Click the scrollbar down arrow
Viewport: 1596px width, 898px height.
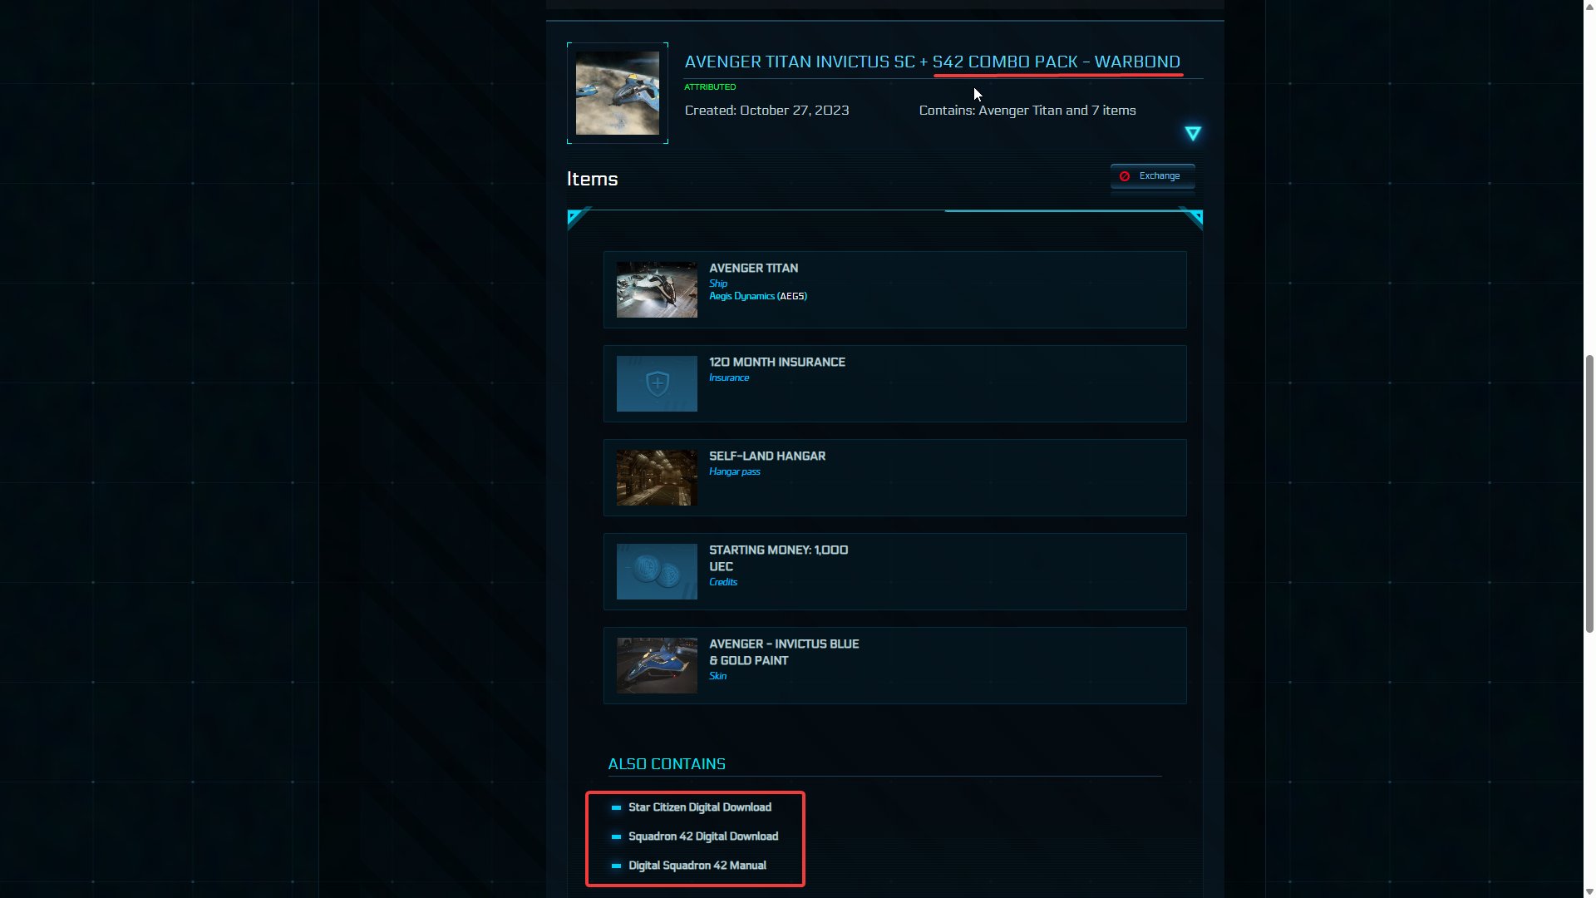point(1589,891)
